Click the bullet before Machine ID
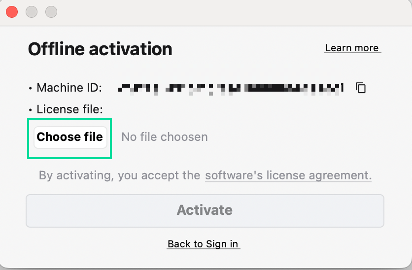The image size is (412, 270). [31, 89]
